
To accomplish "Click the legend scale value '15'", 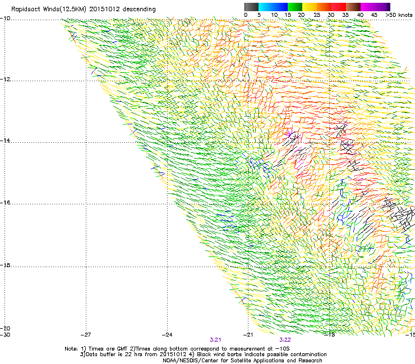I will 288,15.
